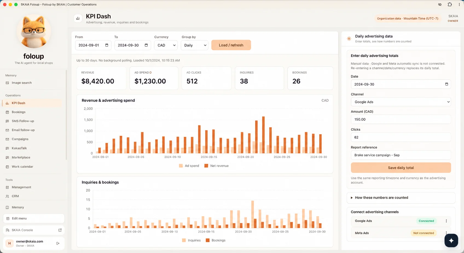Click the asterisk icon beside Daily advertising data
Viewport: 464px width, 253px height.
pos(349,39)
